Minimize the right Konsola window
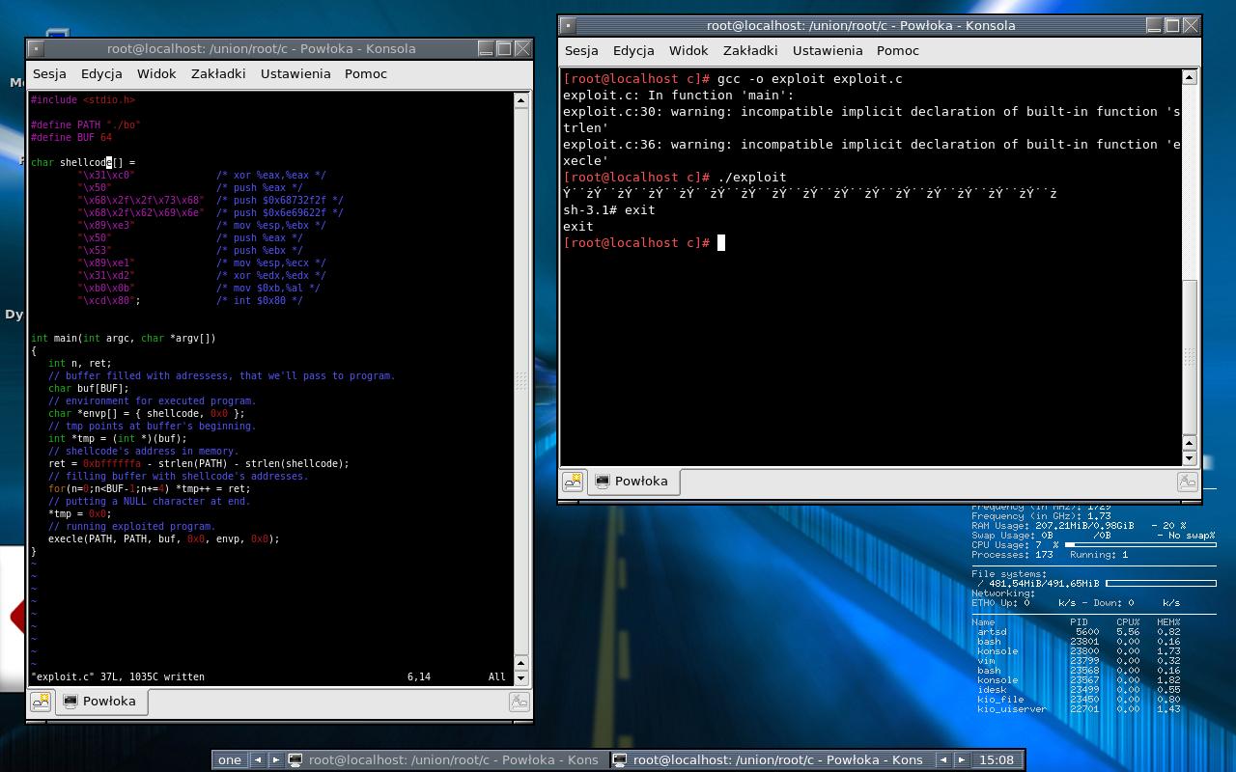 click(x=1154, y=25)
